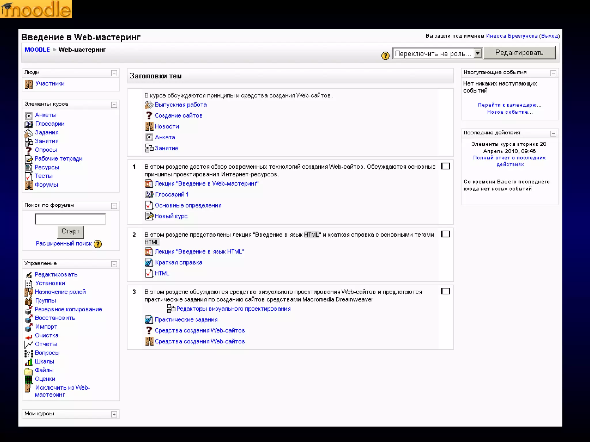The width and height of the screenshot is (590, 442).
Task: Click the glossary icon next to Глоссарий 1
Action: tap(149, 194)
